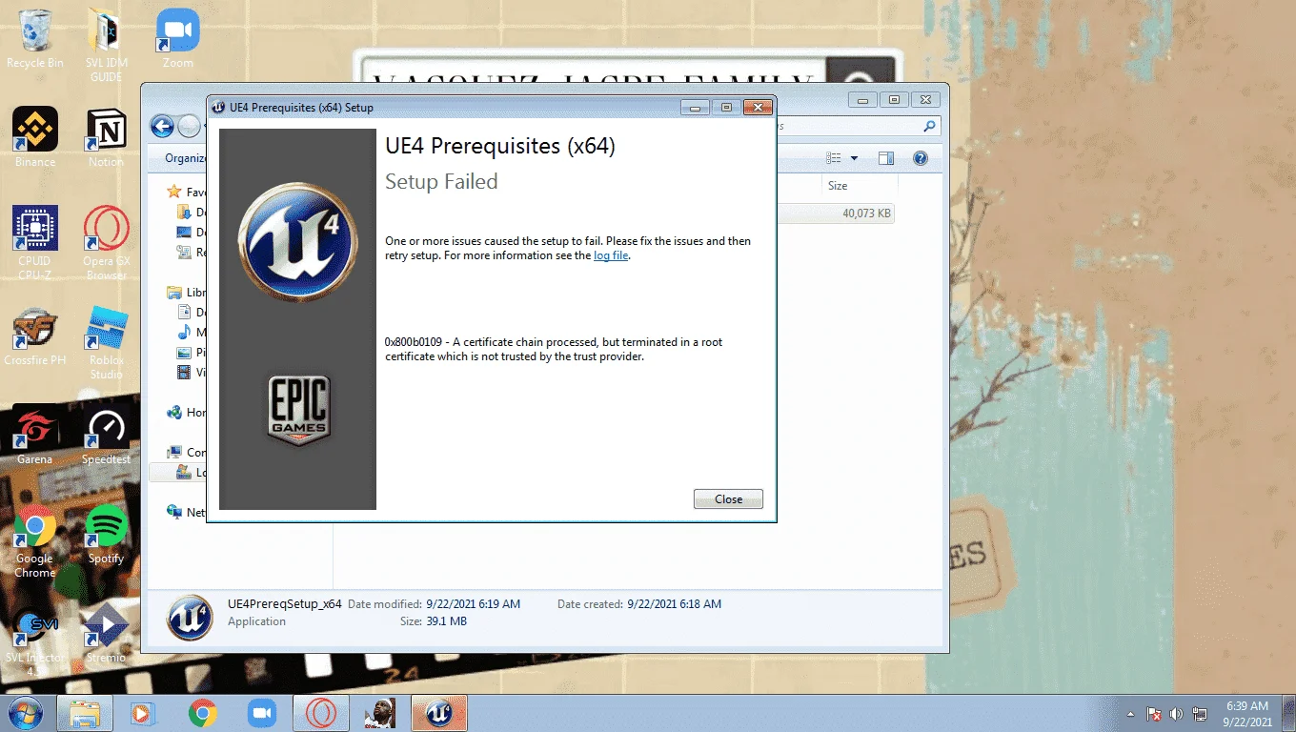The image size is (1296, 732).
Task: Open the Speedtest desktop shortcut
Action: (107, 435)
